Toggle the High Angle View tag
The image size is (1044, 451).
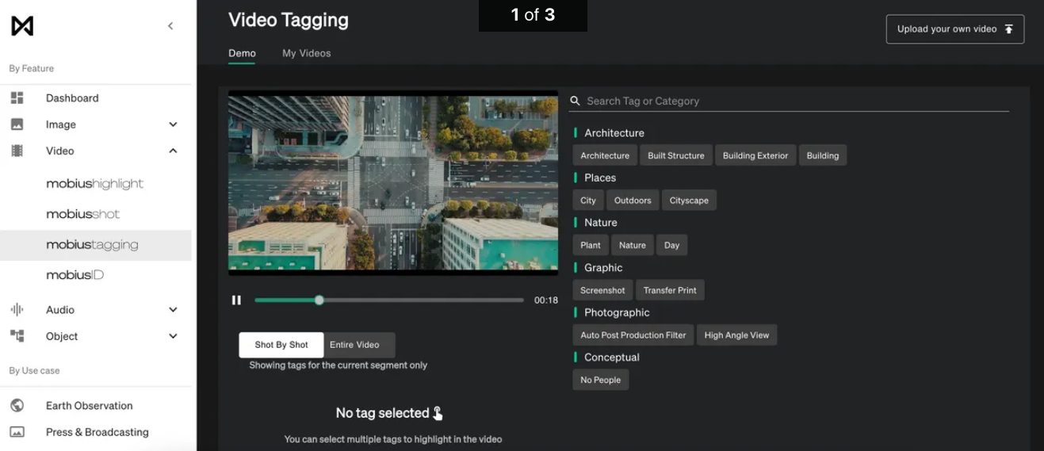pos(736,335)
